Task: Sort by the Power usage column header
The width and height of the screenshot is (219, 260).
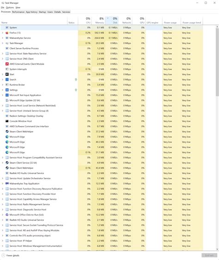Action: click(171, 20)
